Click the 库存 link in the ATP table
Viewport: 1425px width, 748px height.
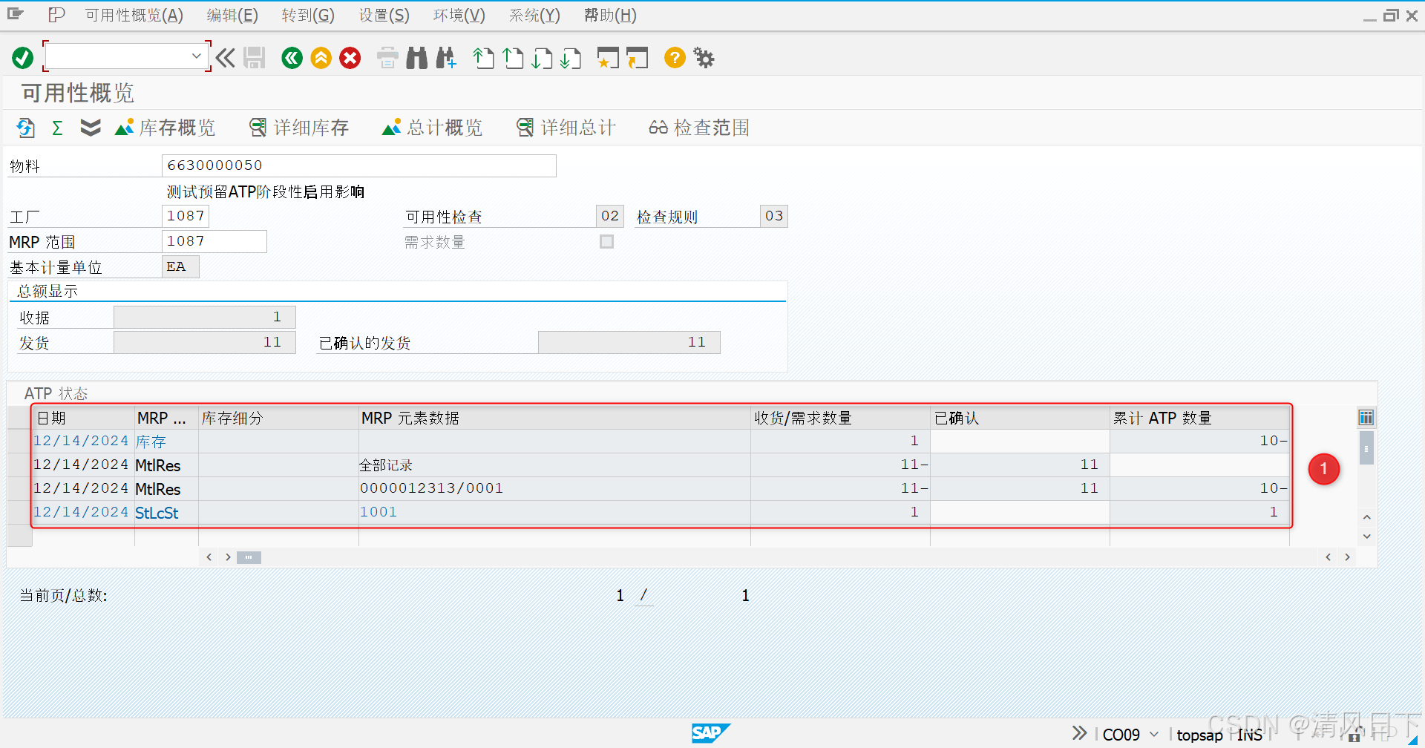point(151,440)
